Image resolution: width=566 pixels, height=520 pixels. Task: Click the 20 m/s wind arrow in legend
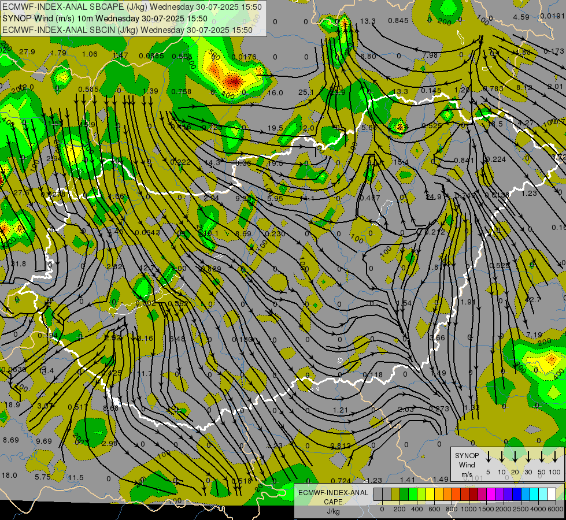(515, 456)
